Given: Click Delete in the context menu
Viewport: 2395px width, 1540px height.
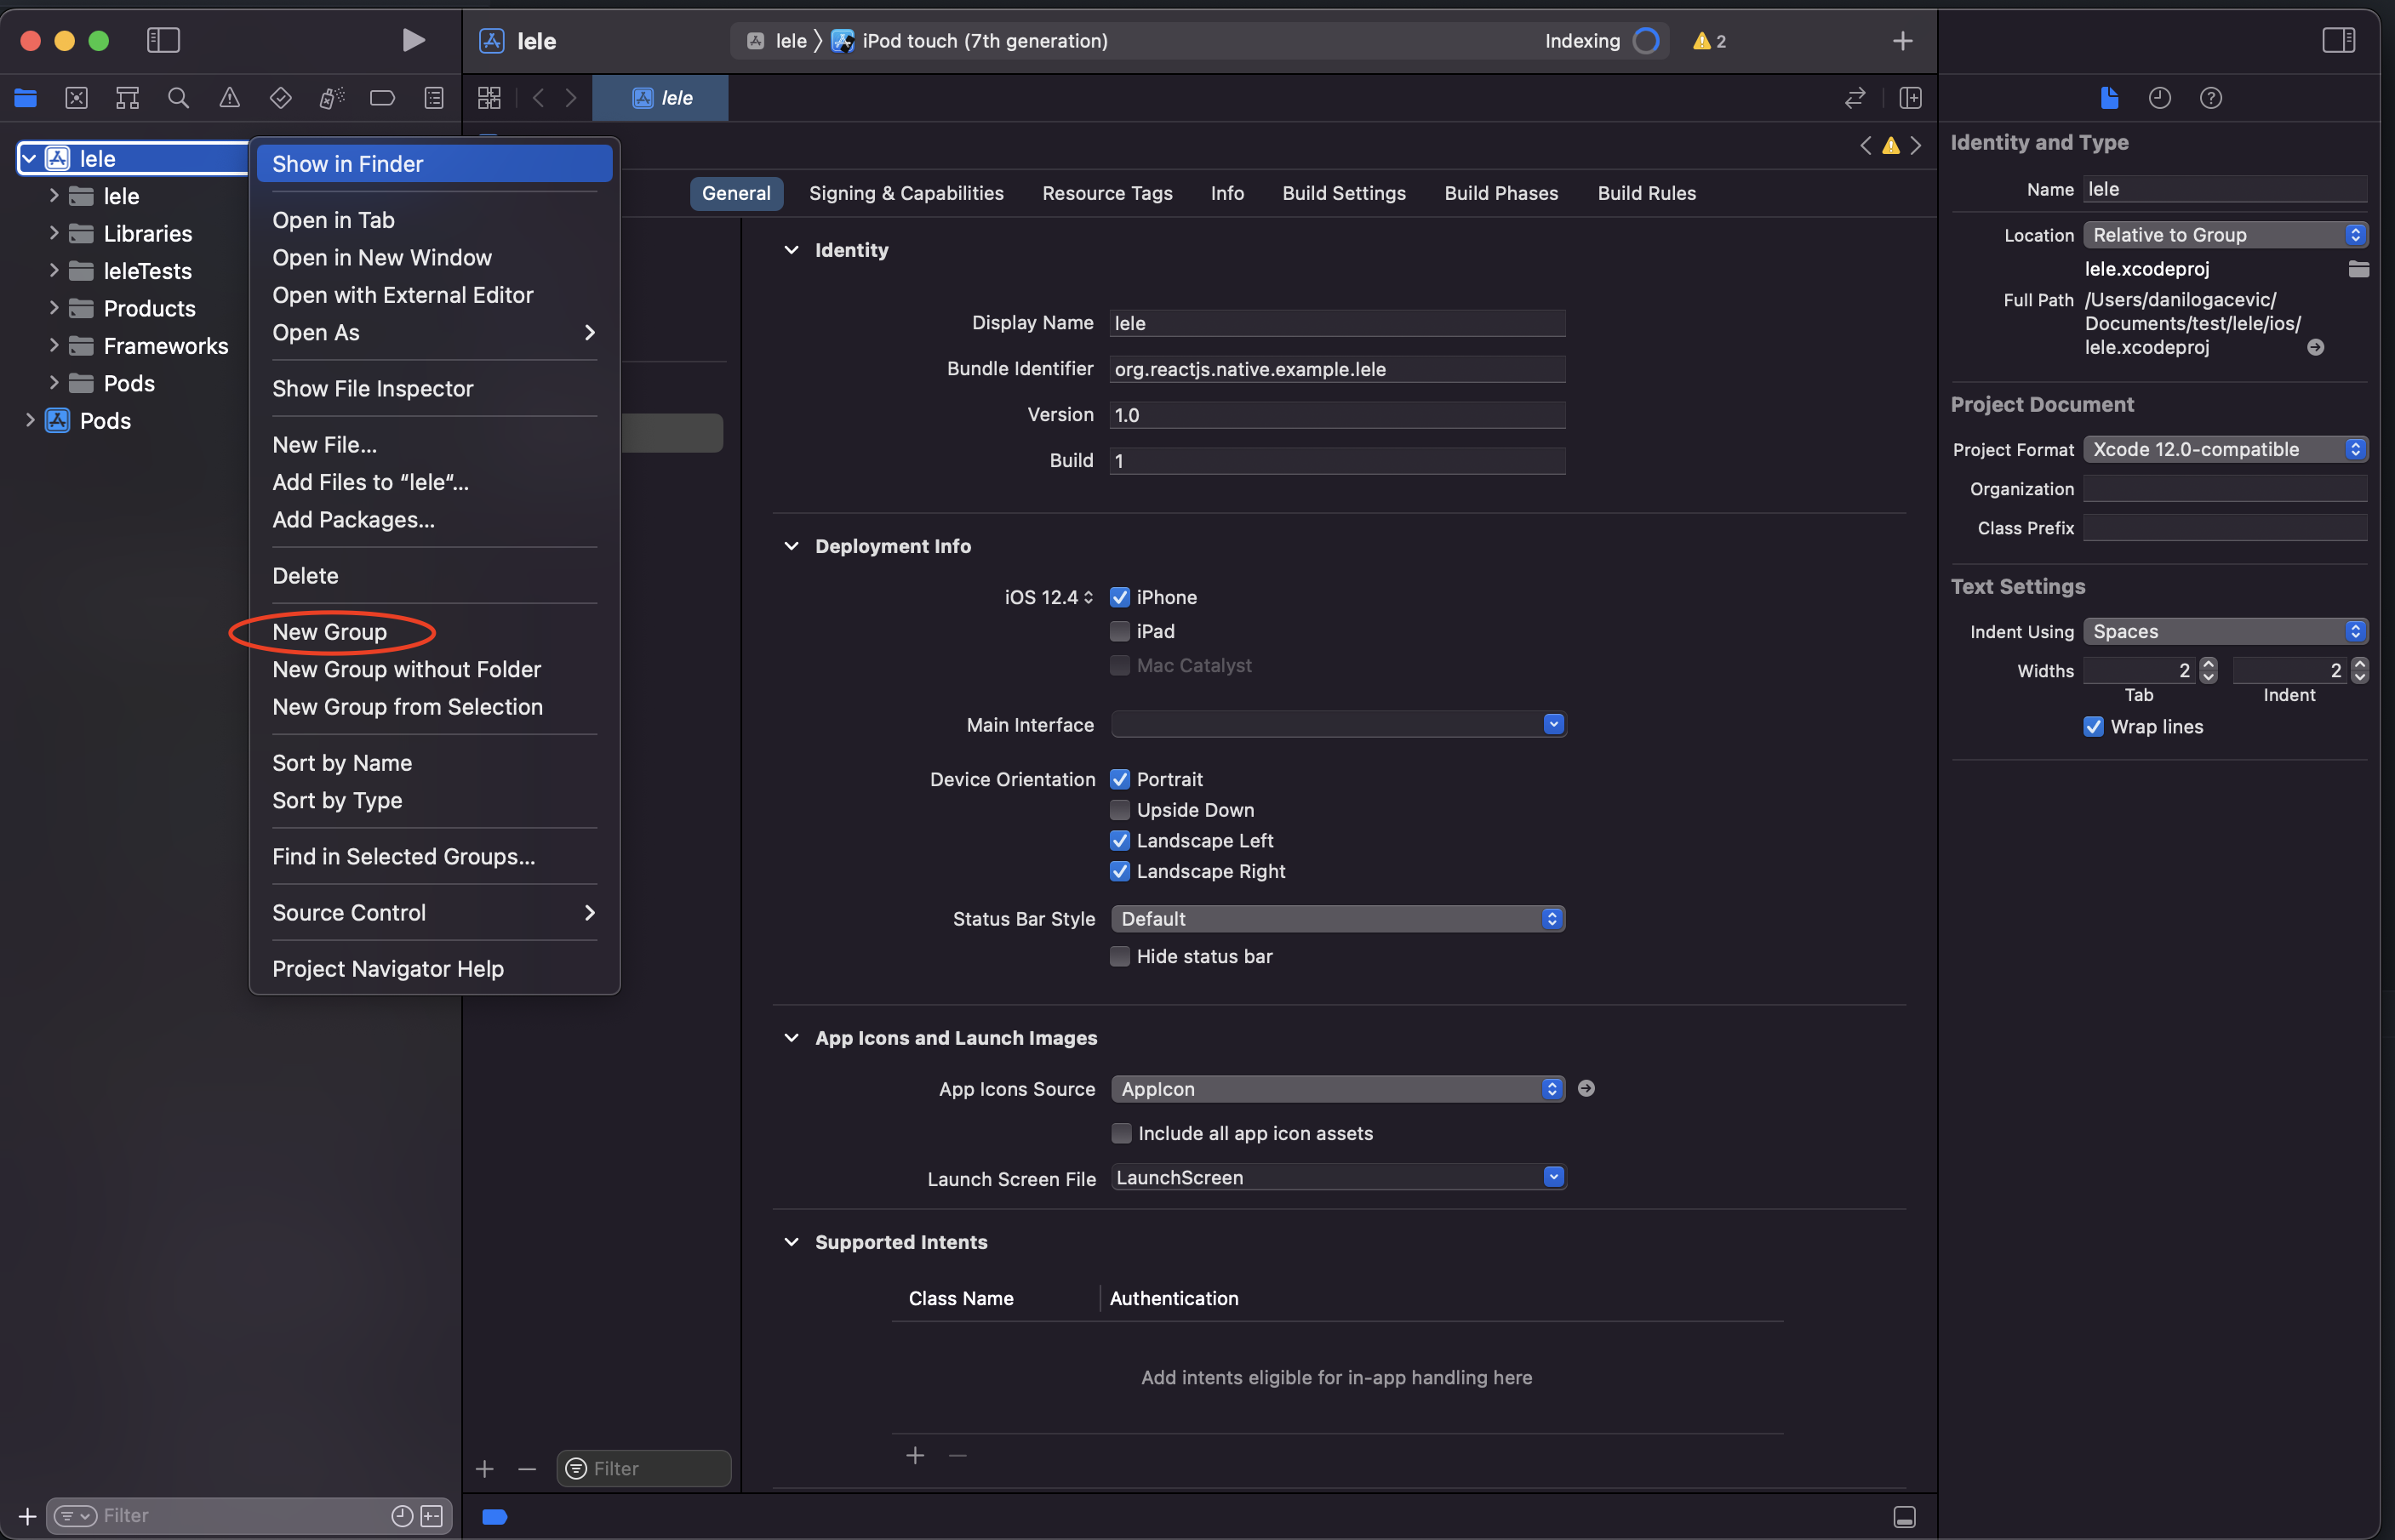Looking at the screenshot, I should (305, 576).
